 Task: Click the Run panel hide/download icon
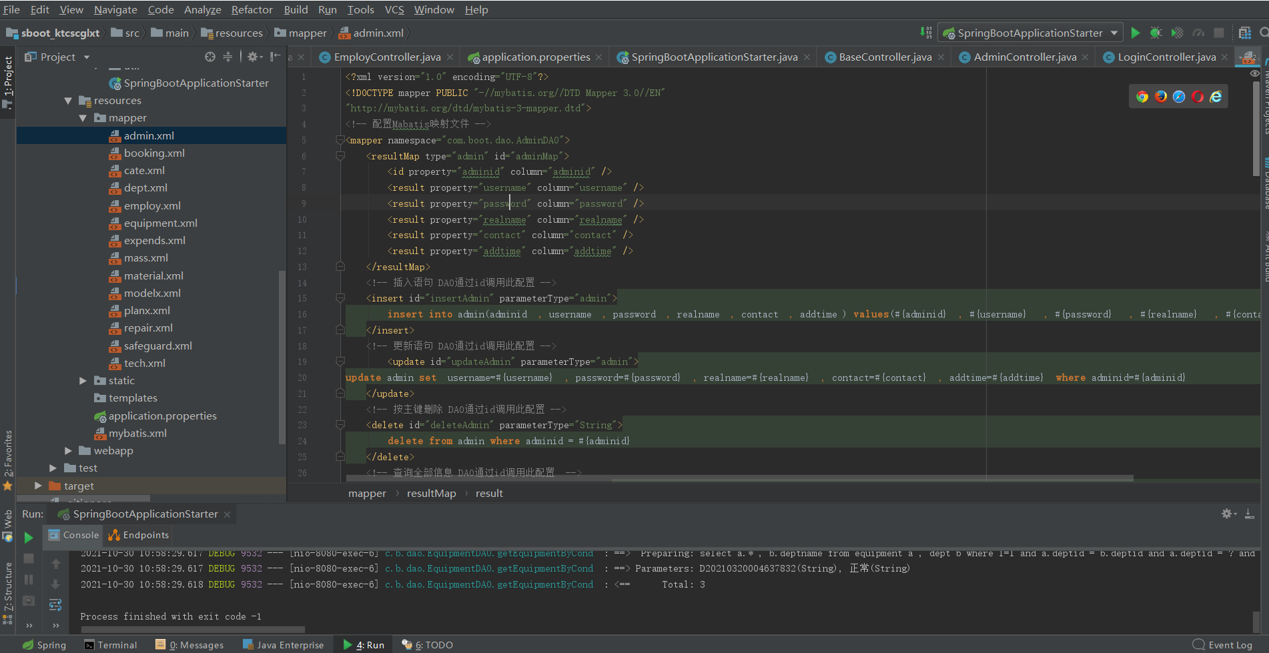[x=1249, y=514]
